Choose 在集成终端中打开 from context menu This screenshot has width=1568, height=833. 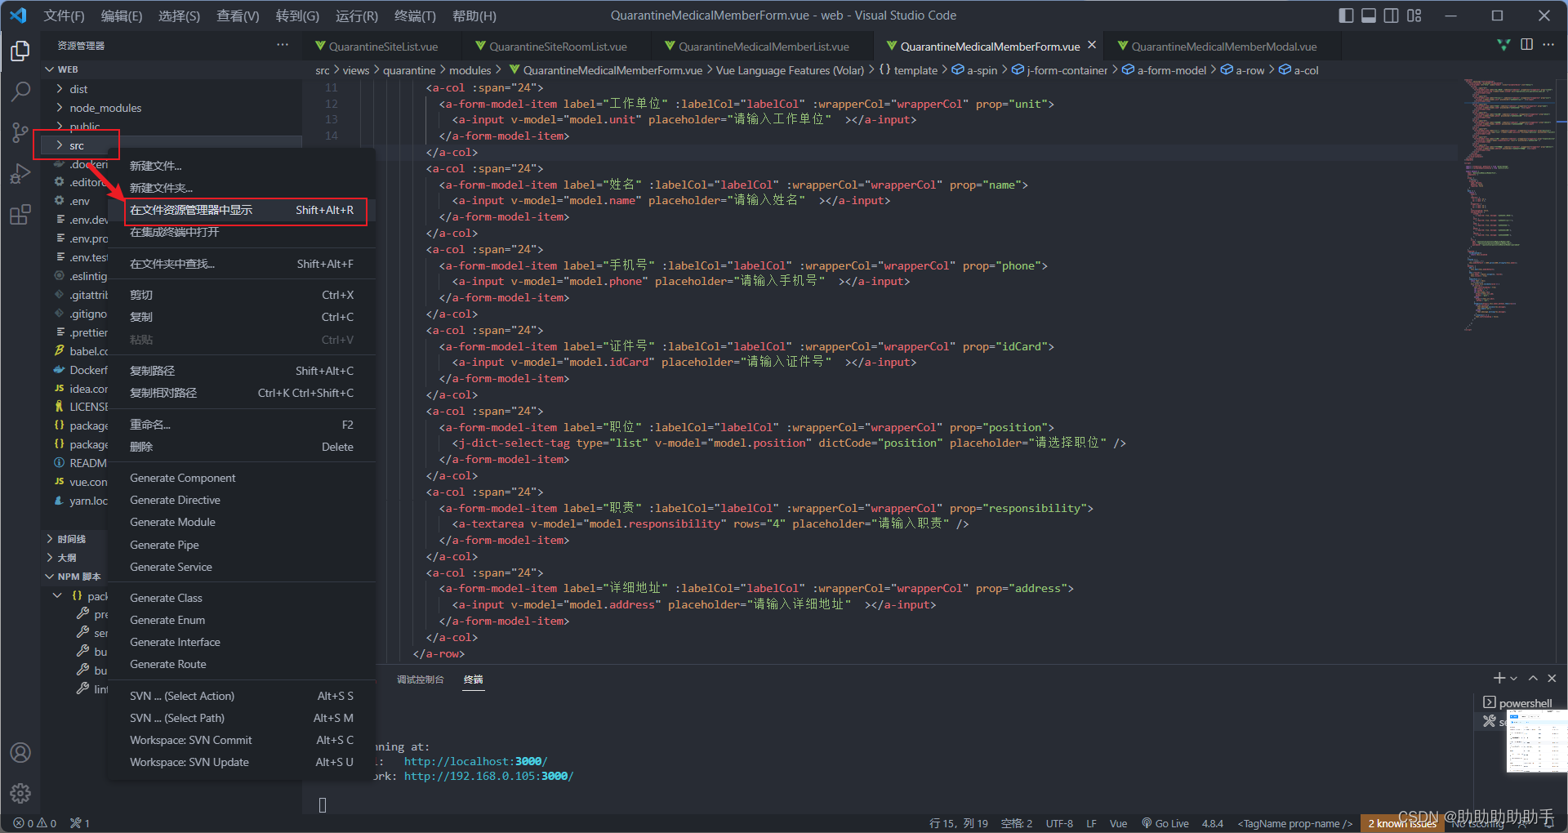[x=242, y=232]
